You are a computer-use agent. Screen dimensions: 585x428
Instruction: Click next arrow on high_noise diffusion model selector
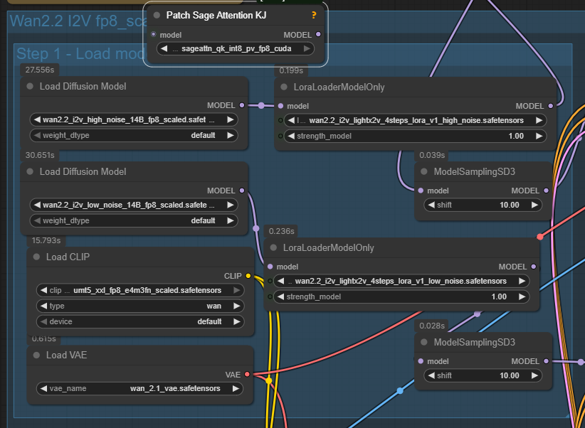tap(231, 119)
